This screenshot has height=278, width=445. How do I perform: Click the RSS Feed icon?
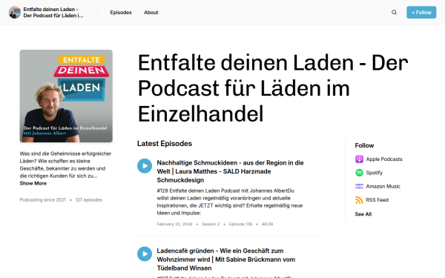359,200
